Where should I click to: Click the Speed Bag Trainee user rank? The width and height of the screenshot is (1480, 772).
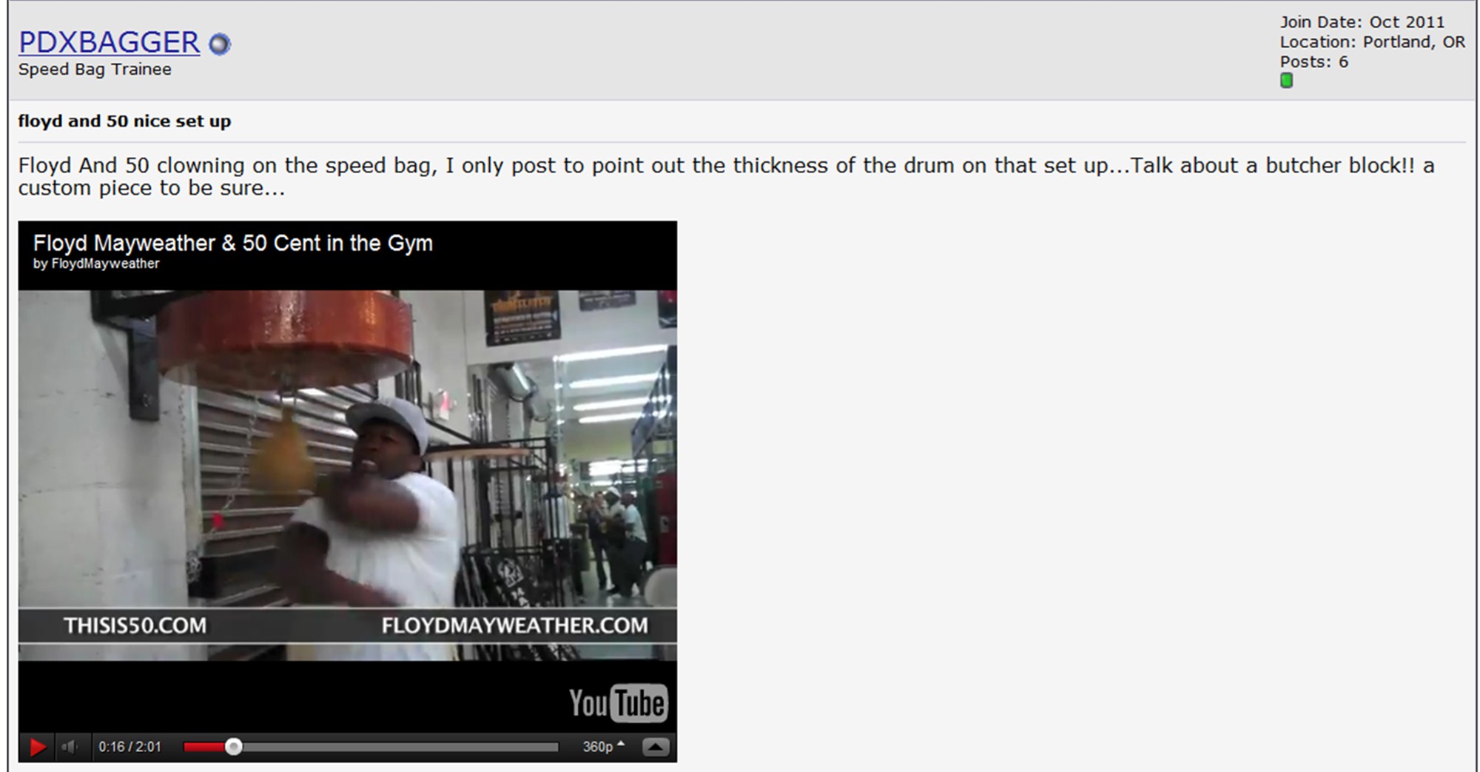(x=95, y=69)
